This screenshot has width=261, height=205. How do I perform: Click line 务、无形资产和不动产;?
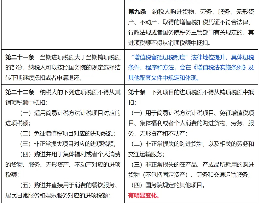pos(158,133)
